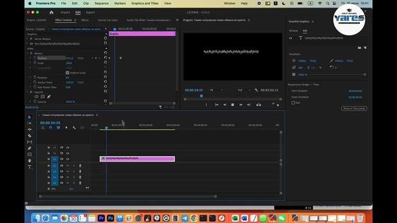Reset the Position parameter
The width and height of the screenshot is (397, 223).
click(105, 58)
